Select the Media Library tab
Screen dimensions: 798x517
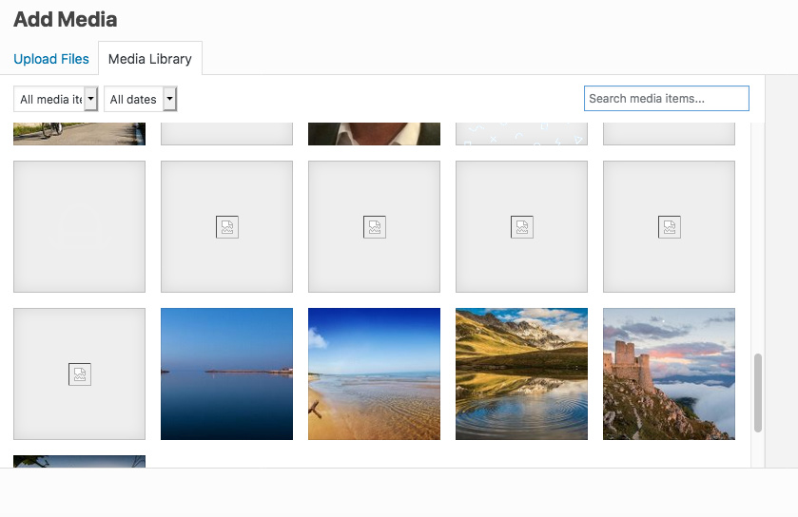pyautogui.click(x=149, y=59)
